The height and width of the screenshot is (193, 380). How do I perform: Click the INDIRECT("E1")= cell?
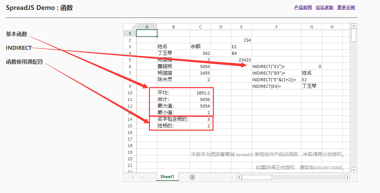click(276, 66)
